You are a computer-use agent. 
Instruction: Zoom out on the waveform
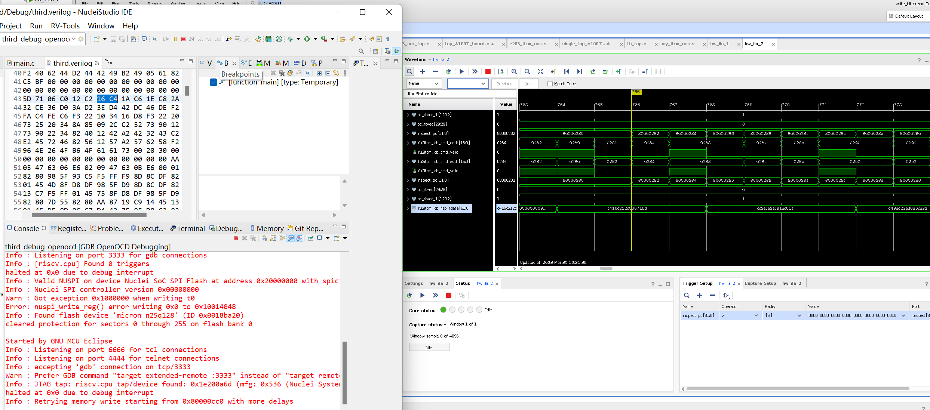527,71
